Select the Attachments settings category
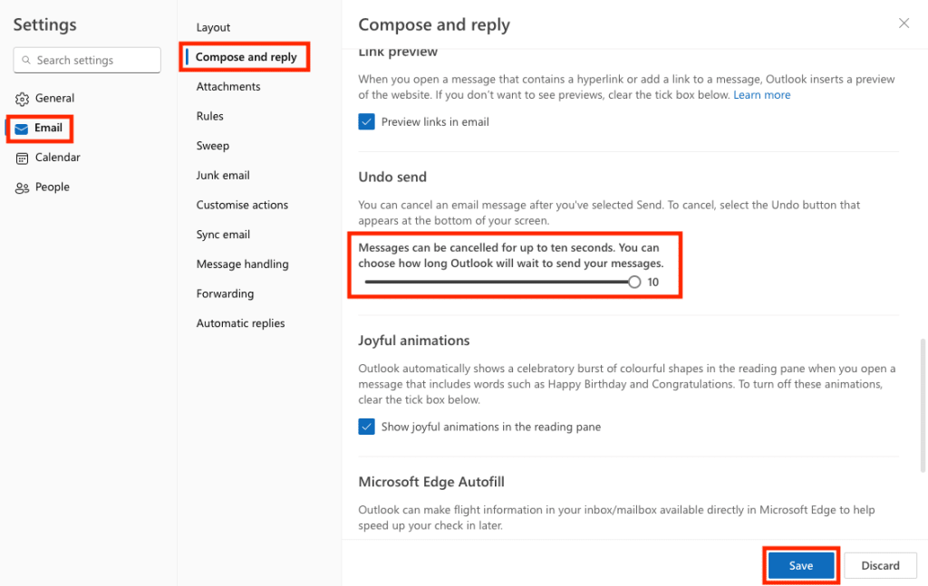928x586 pixels. pyautogui.click(x=227, y=86)
